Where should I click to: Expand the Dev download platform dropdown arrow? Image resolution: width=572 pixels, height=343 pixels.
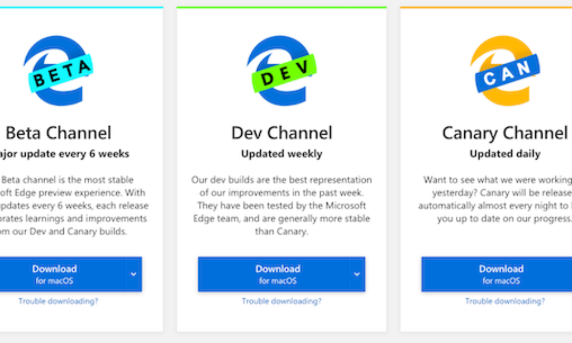(357, 274)
